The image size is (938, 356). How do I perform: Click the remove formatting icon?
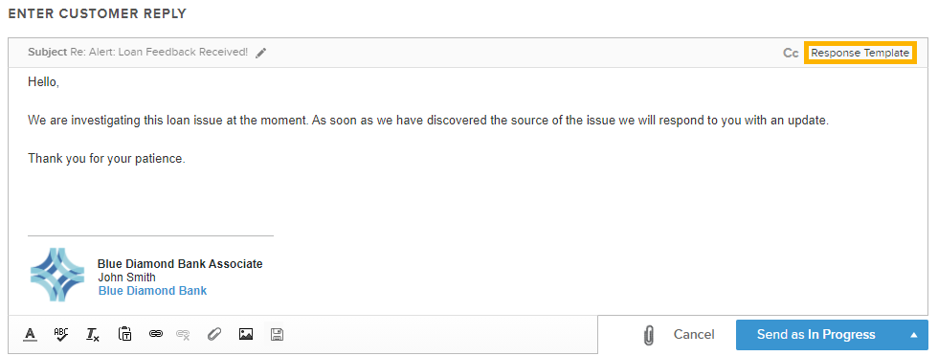[x=92, y=334]
